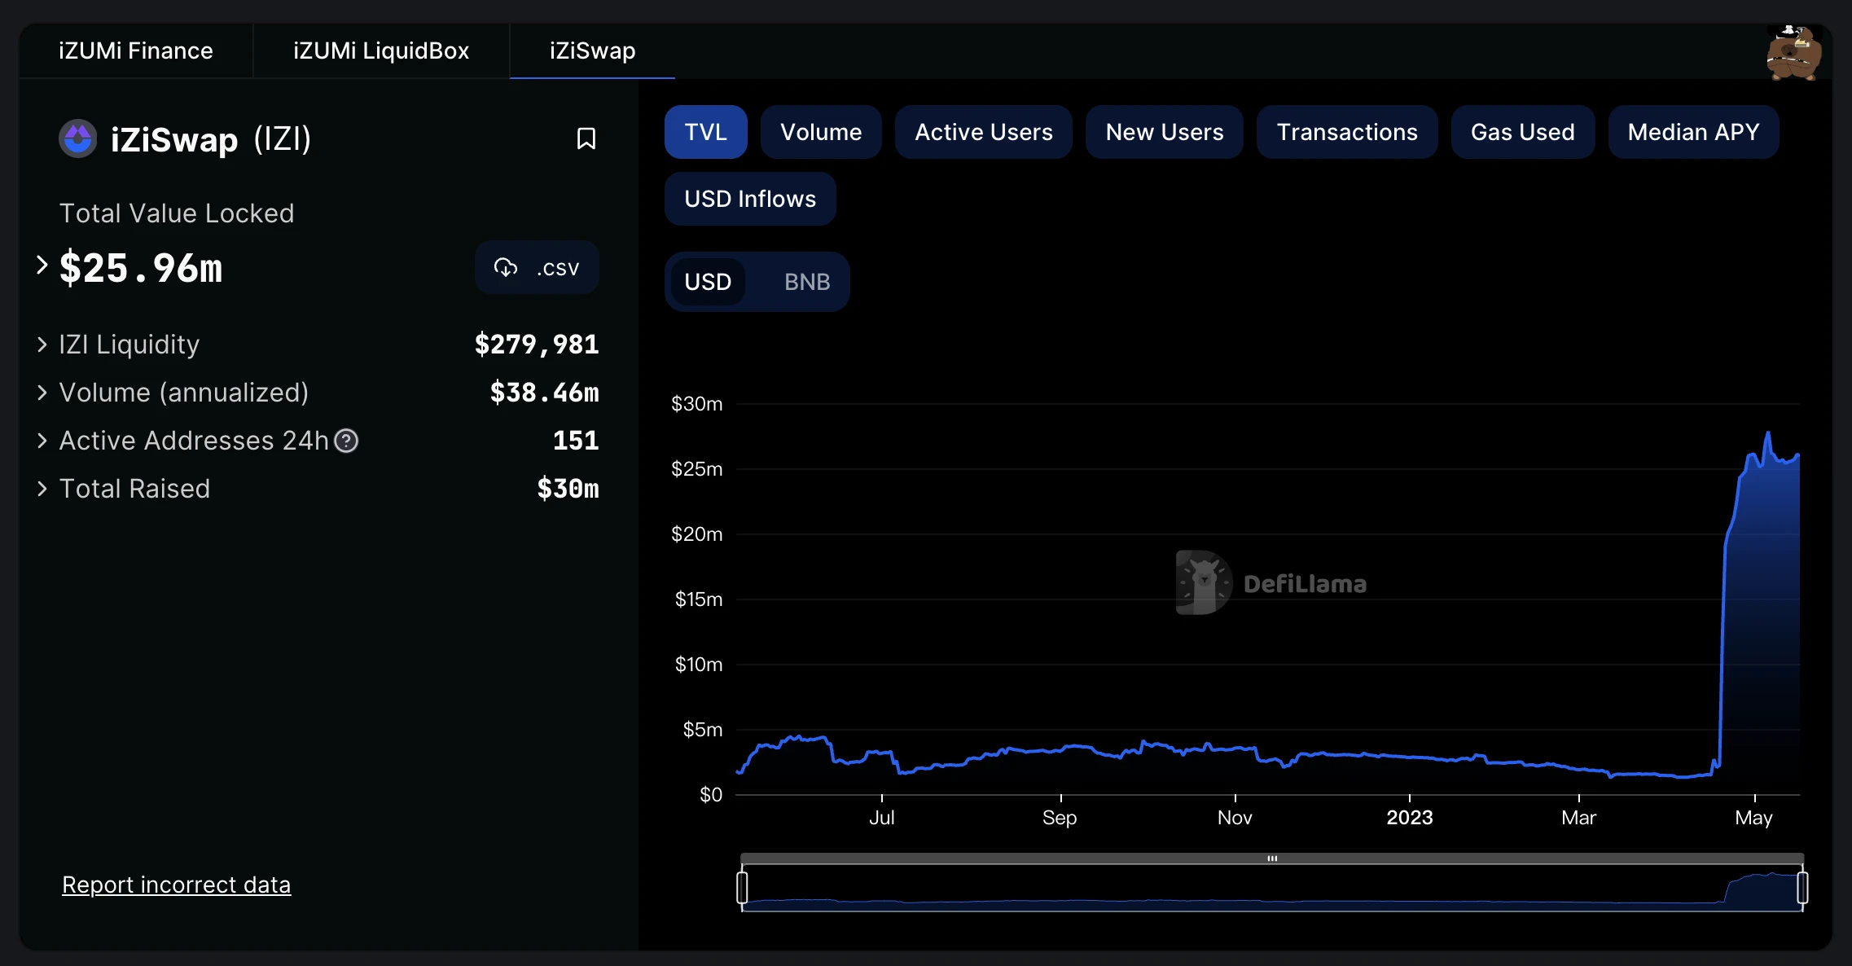
Task: Click the pirate llama mascot icon
Action: 1793,53
